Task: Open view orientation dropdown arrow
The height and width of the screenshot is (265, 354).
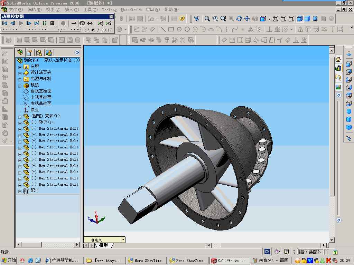Action: click(269, 19)
